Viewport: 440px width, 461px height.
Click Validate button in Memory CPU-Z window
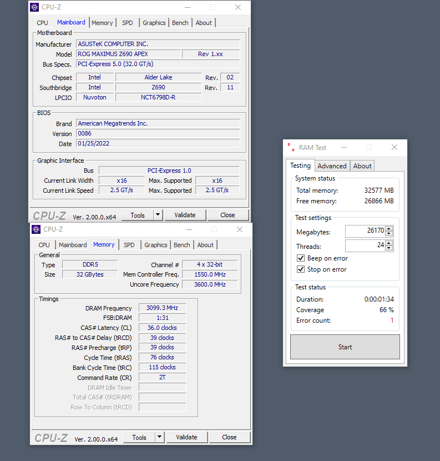(187, 438)
